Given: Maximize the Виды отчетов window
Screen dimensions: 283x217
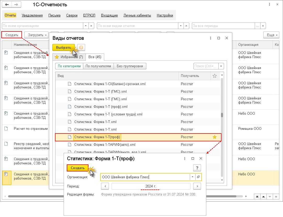Looking at the screenshot, I should pyautogui.click(x=219, y=38).
